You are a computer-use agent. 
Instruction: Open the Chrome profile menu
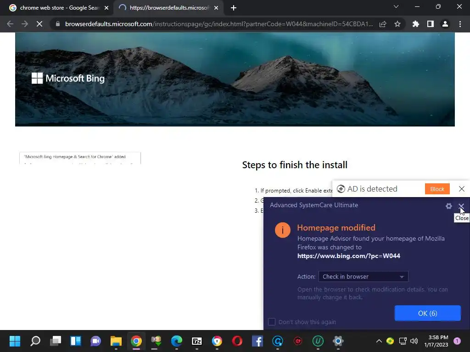[445, 24]
